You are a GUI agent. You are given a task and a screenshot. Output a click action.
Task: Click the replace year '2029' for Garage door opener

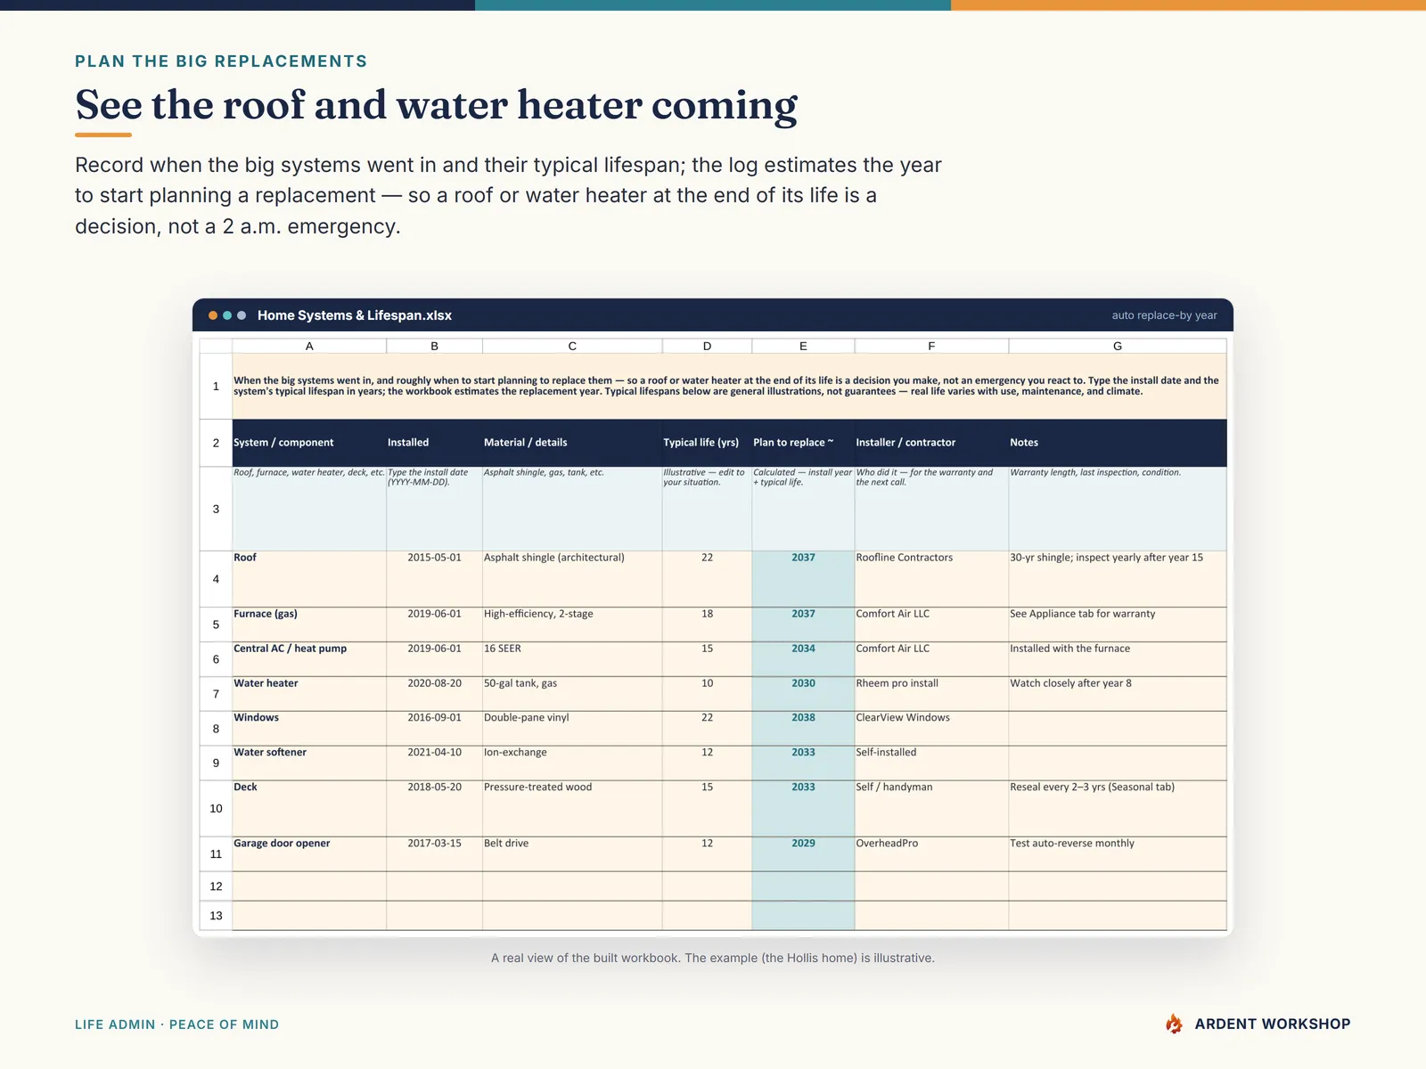tap(803, 853)
